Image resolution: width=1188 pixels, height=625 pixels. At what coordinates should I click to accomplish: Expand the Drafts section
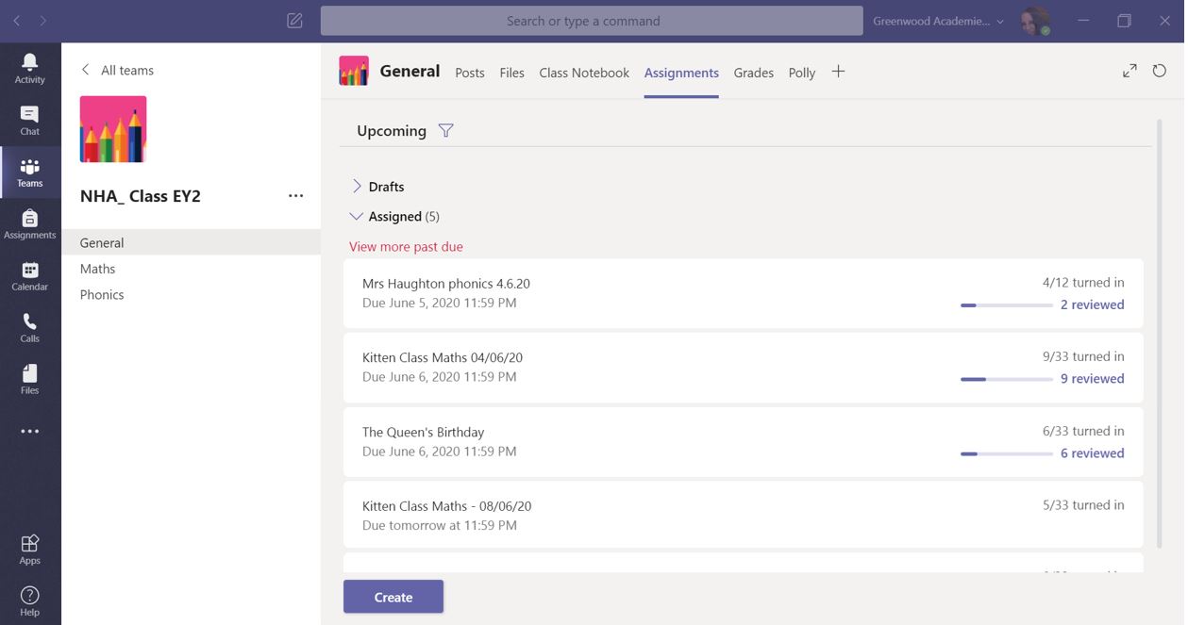pos(357,187)
